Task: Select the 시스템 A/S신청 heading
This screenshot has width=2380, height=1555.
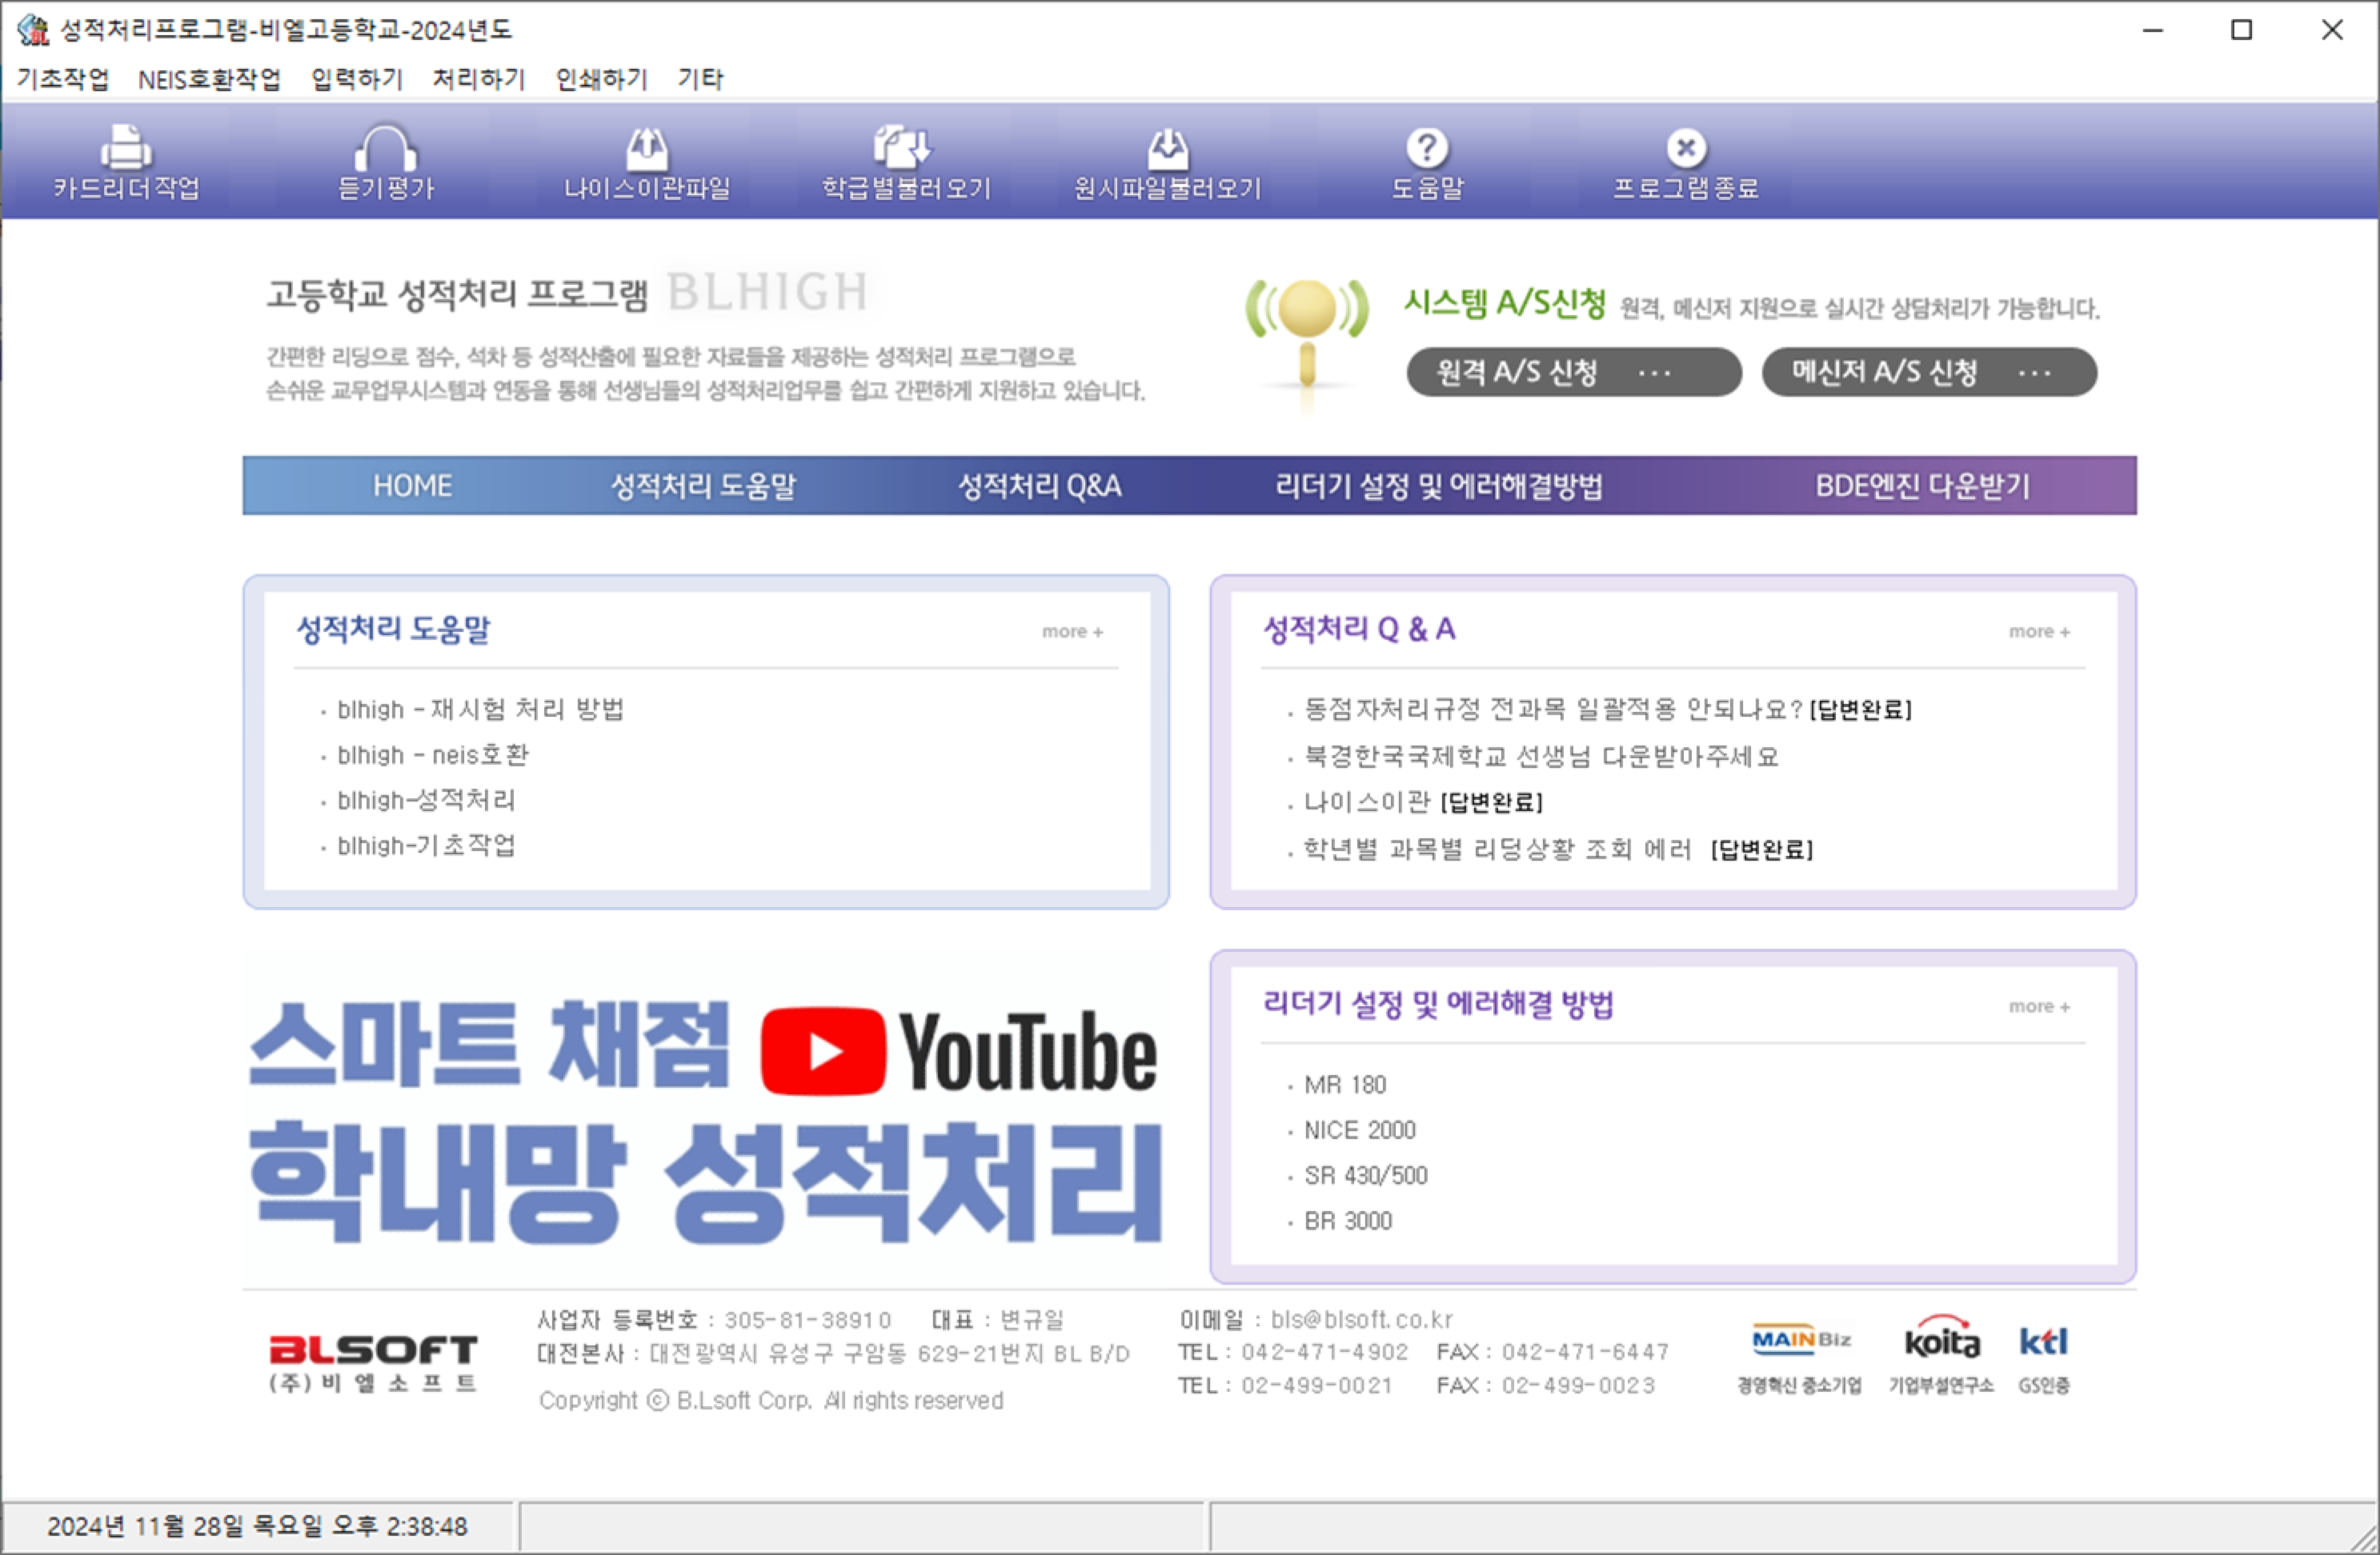Action: tap(1504, 303)
